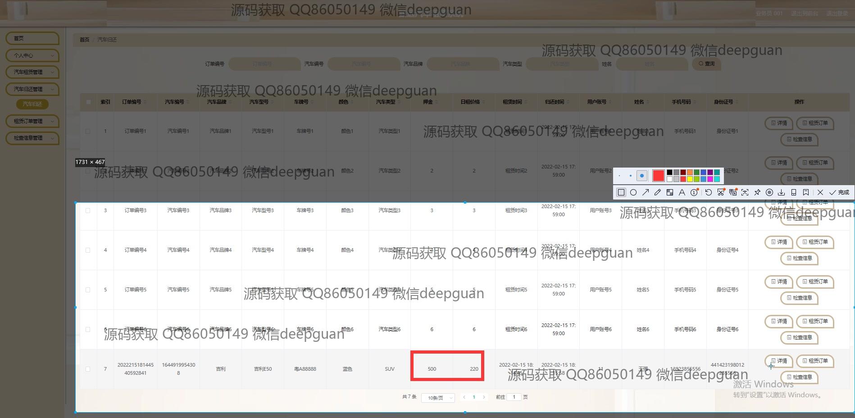Viewport: 855px width, 418px height.
Task: Select the text annotation tool
Action: pyautogui.click(x=682, y=192)
